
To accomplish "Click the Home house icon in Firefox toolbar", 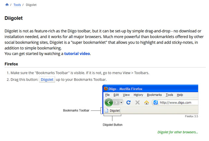I will (146, 102).
